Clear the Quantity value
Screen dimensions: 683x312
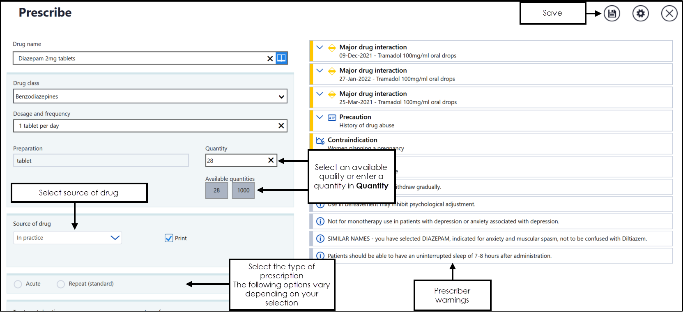pos(271,160)
